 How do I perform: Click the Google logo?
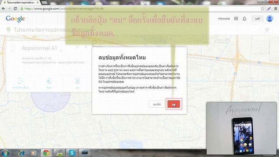click(15, 19)
